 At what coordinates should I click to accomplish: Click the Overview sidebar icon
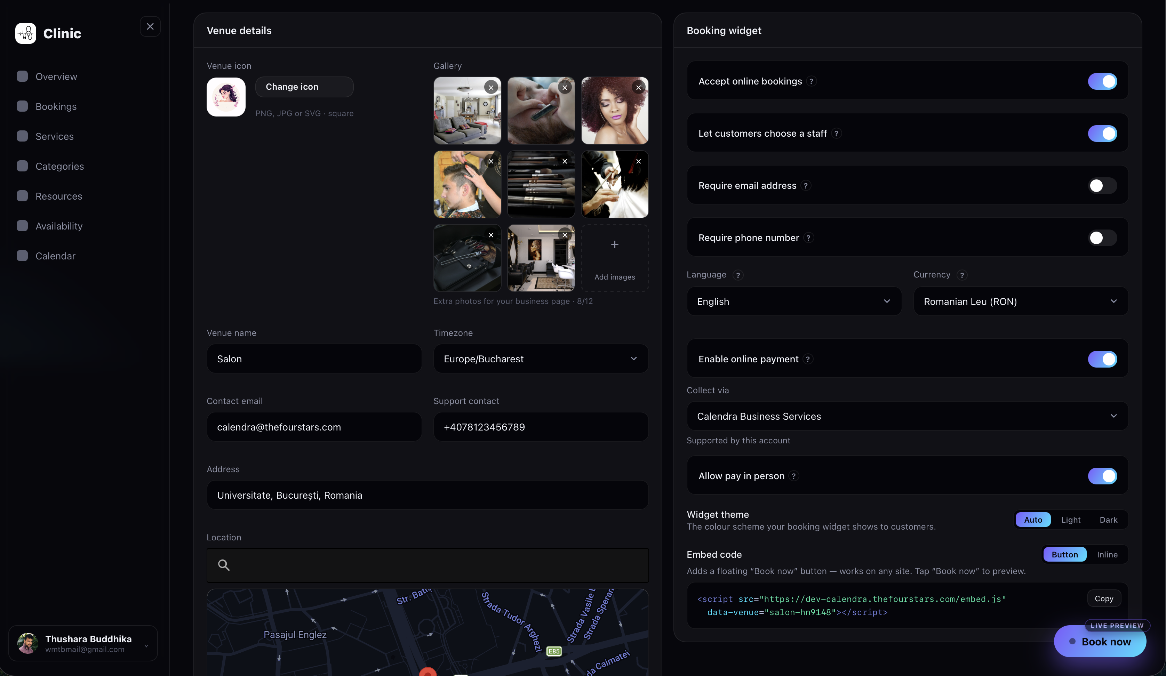22,77
